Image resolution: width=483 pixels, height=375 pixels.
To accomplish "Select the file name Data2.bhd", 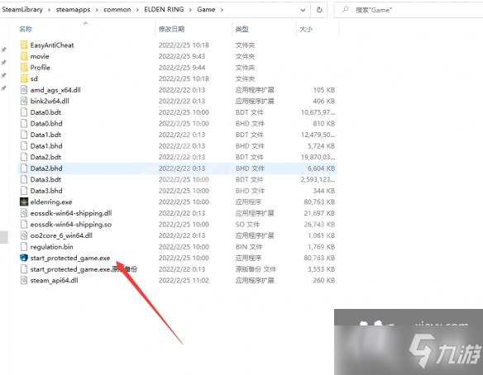I will tap(46, 169).
